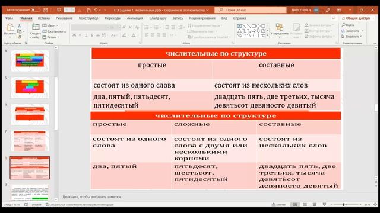Click the Undo arrow icon
The width and height of the screenshot is (380, 213).
(x=96, y=10)
